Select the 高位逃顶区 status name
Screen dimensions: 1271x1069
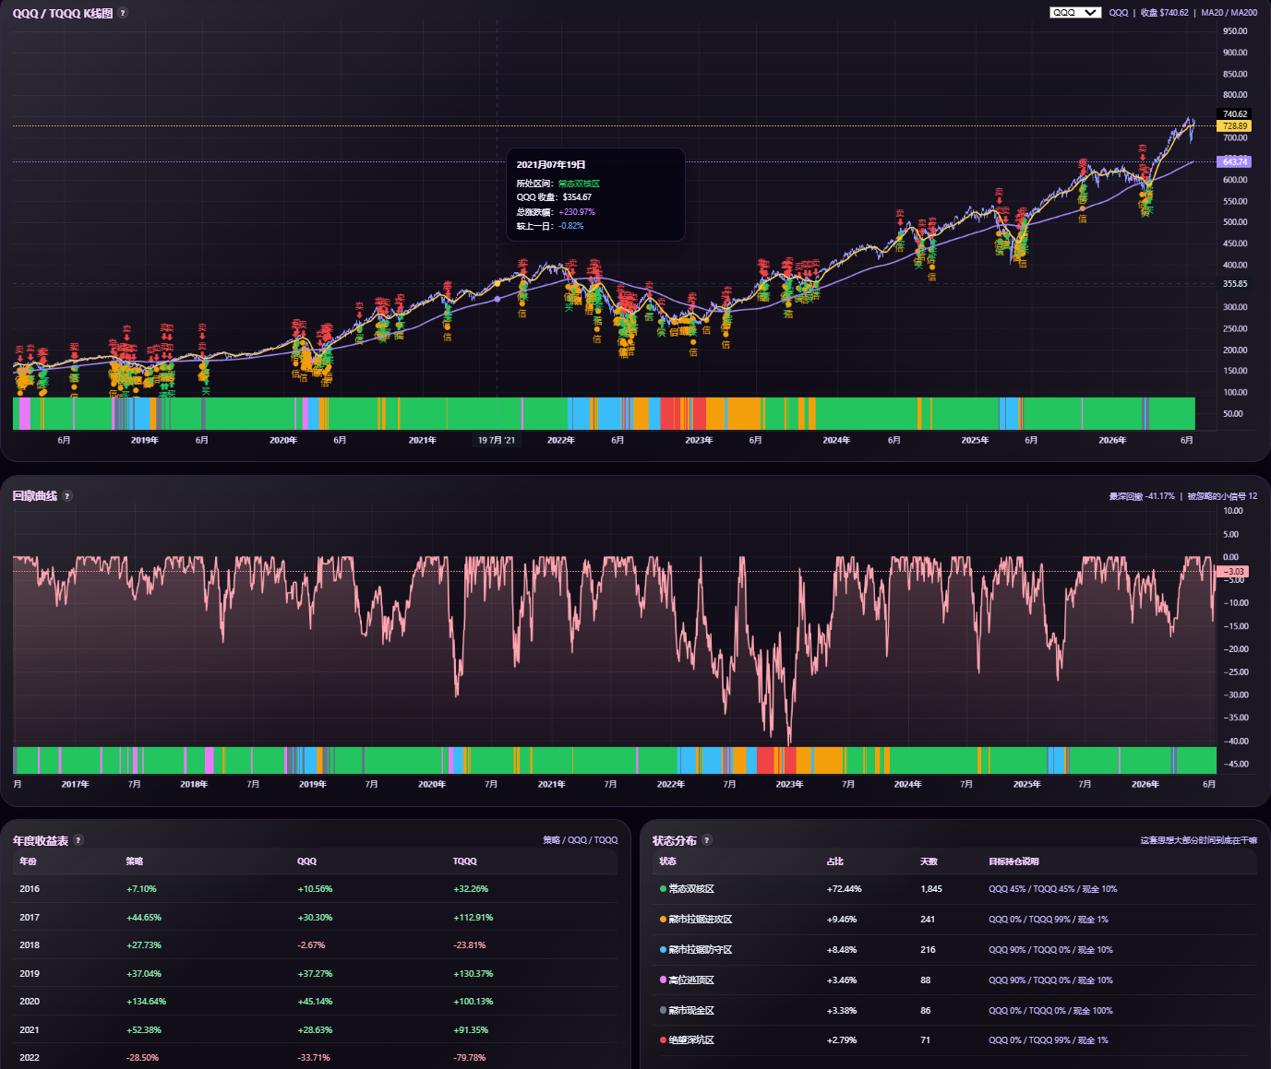(692, 980)
